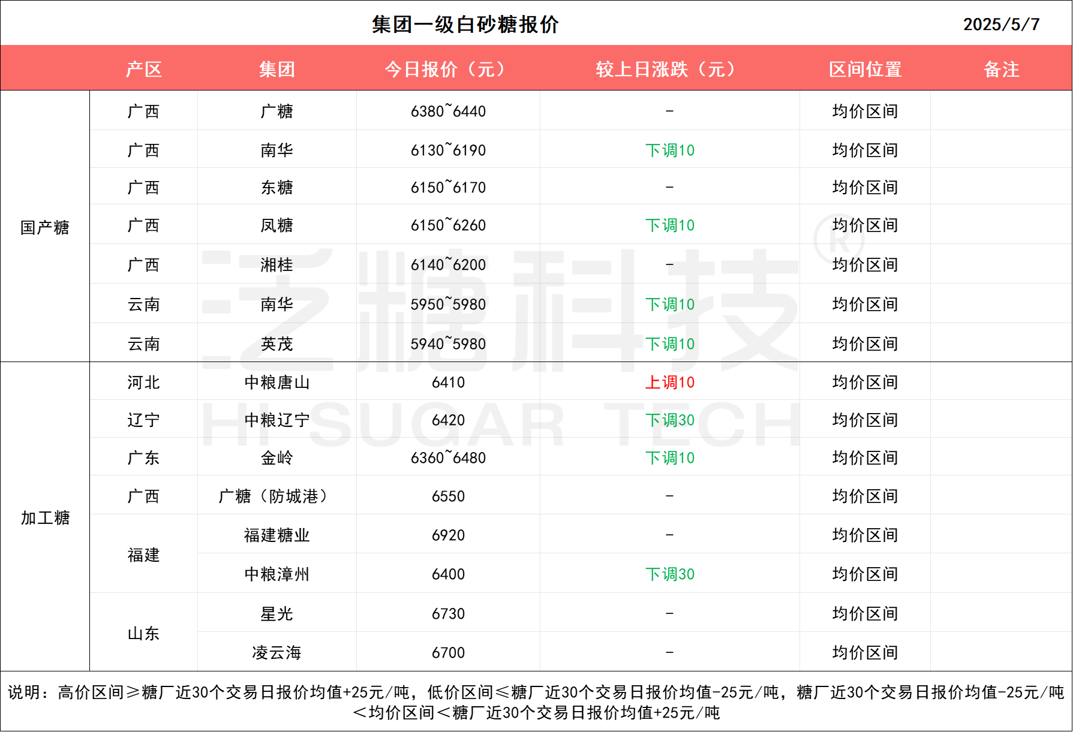The height and width of the screenshot is (732, 1073).
Task: Click the table title 集团一级白砂糖报价
Action: coord(465,24)
